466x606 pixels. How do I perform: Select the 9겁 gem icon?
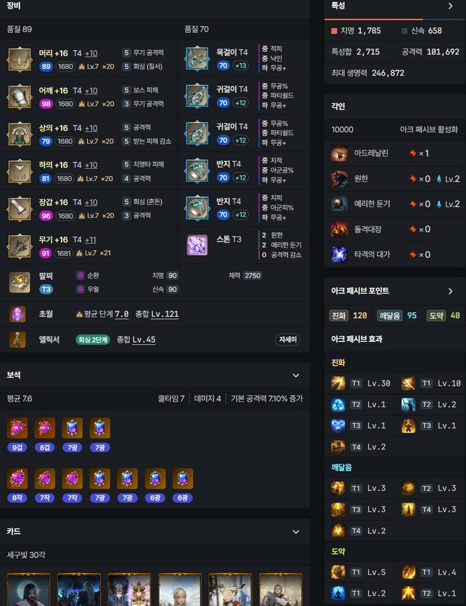17,428
